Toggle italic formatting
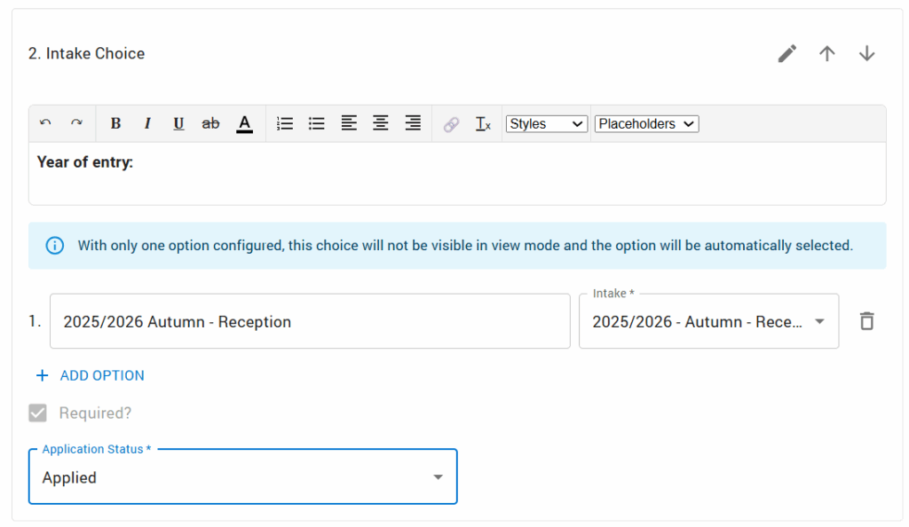 pos(147,124)
